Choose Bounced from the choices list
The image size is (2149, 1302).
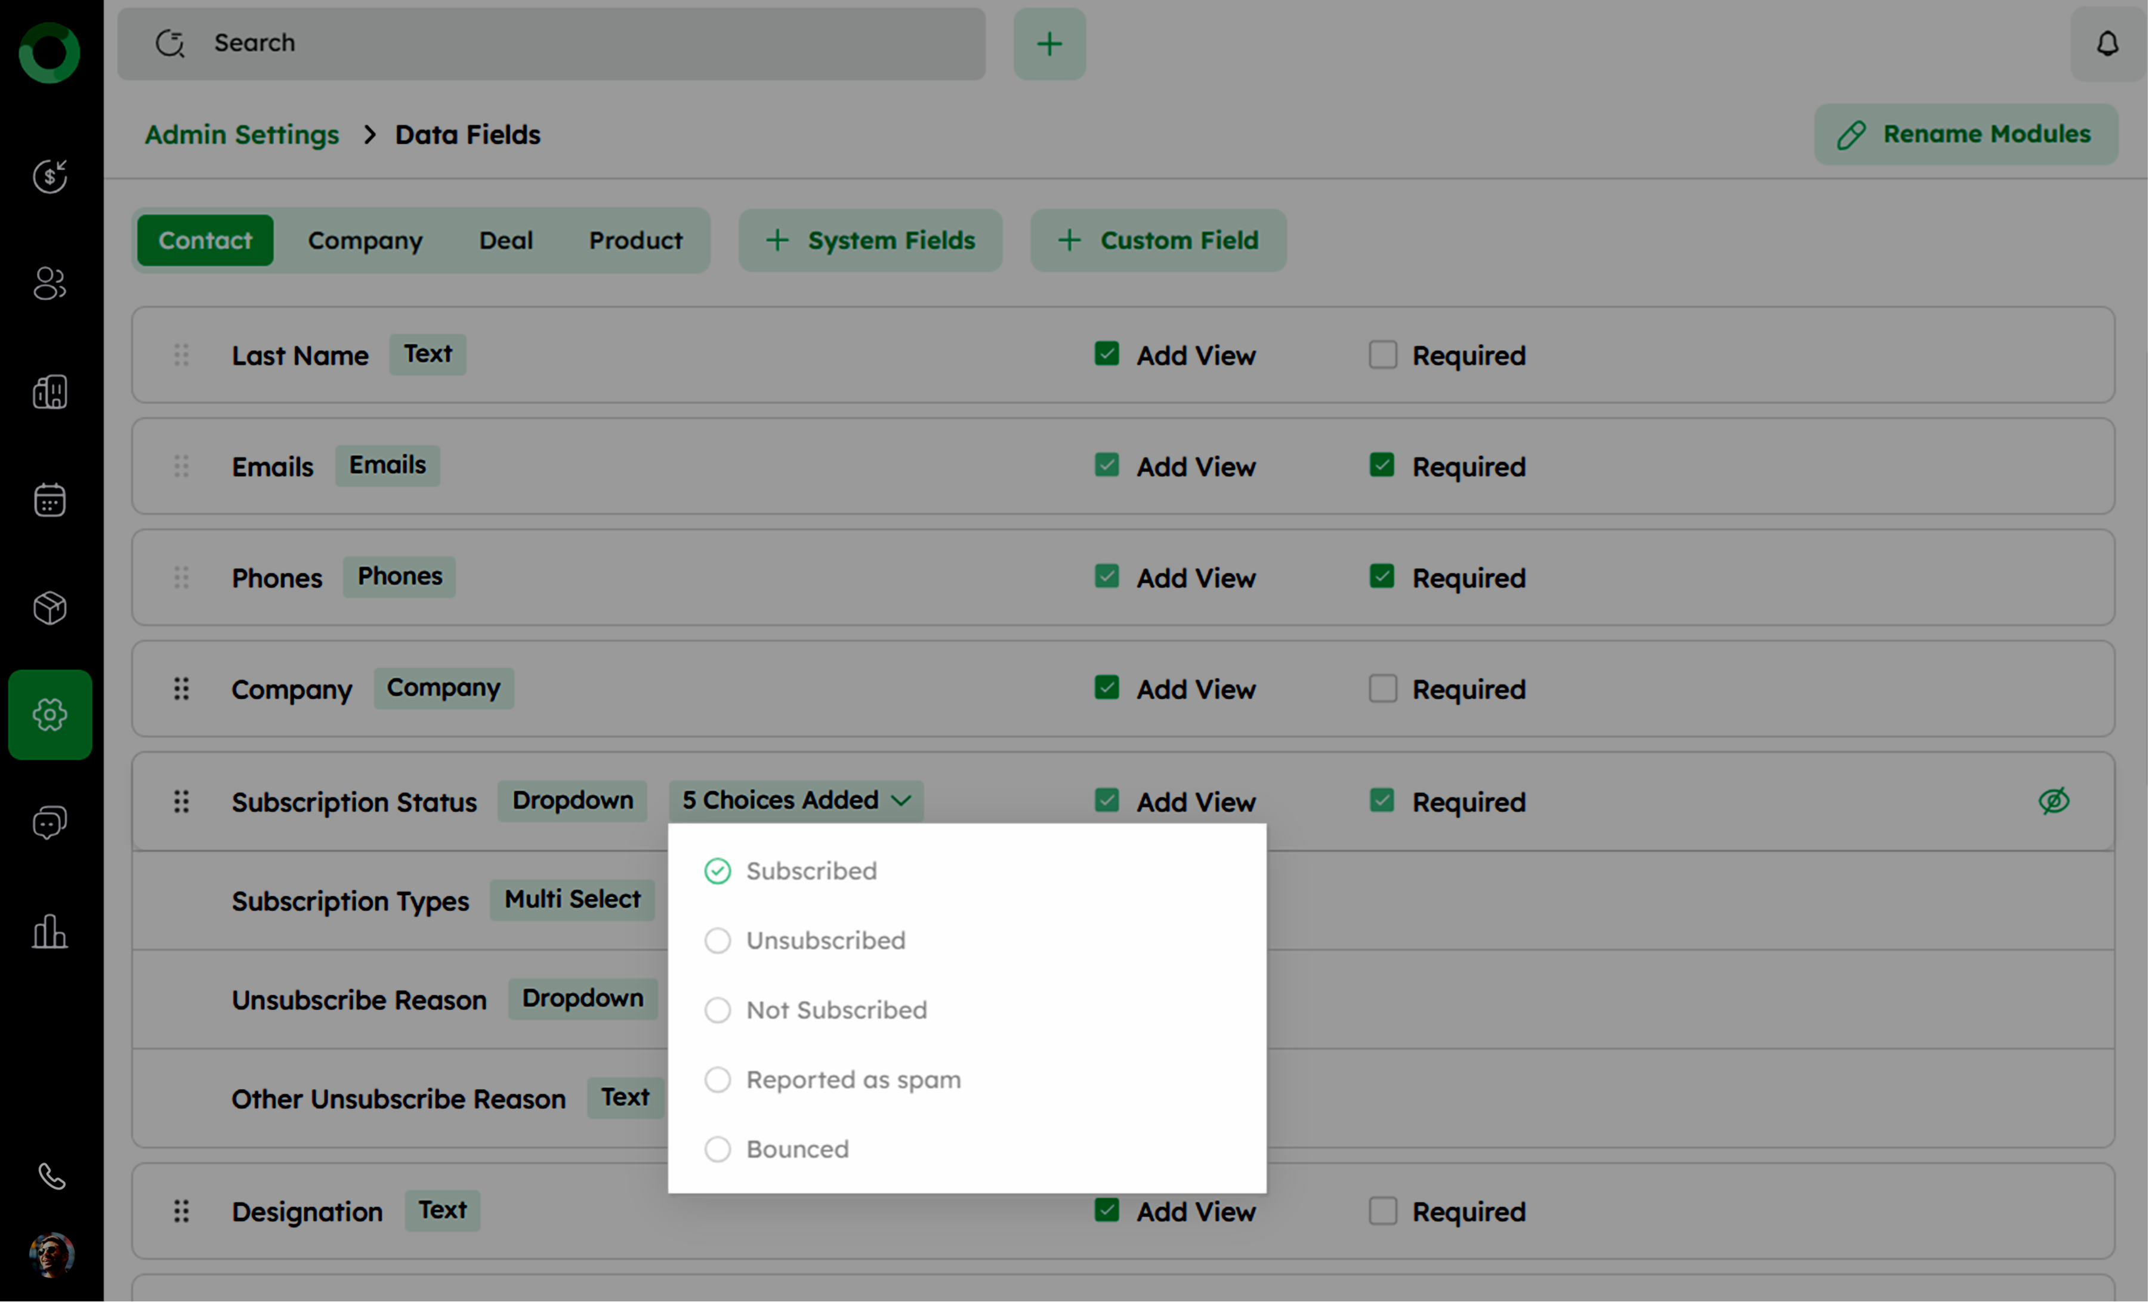click(718, 1149)
